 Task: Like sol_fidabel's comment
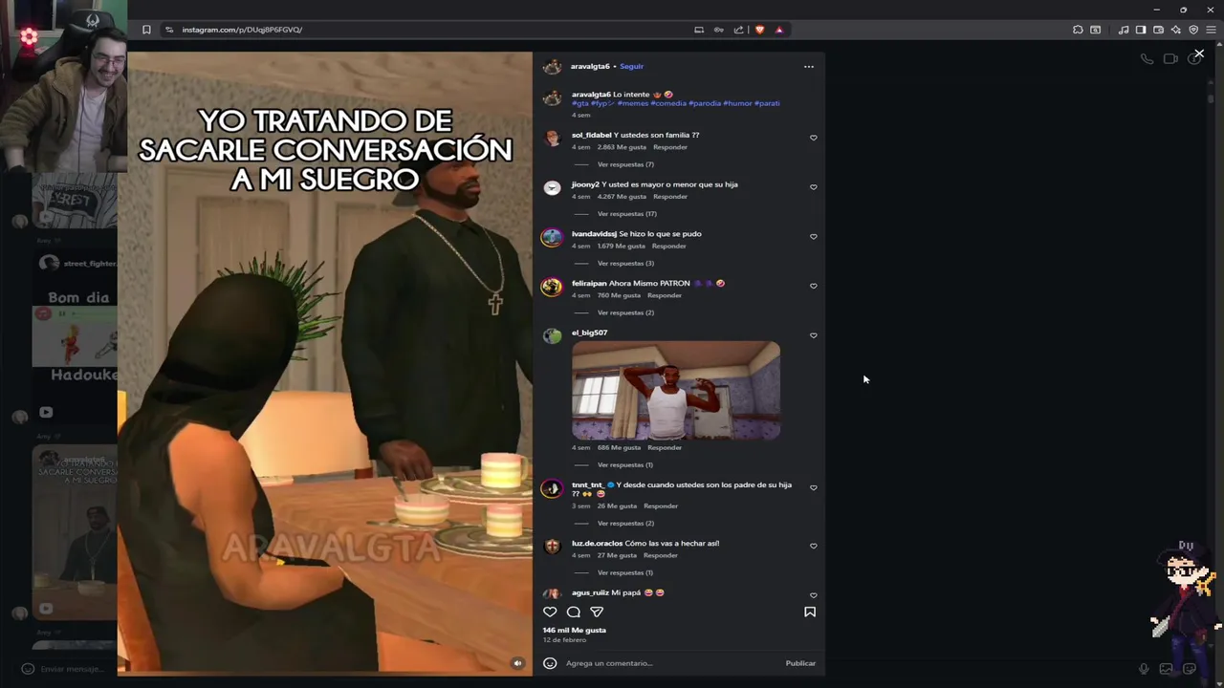pyautogui.click(x=814, y=138)
